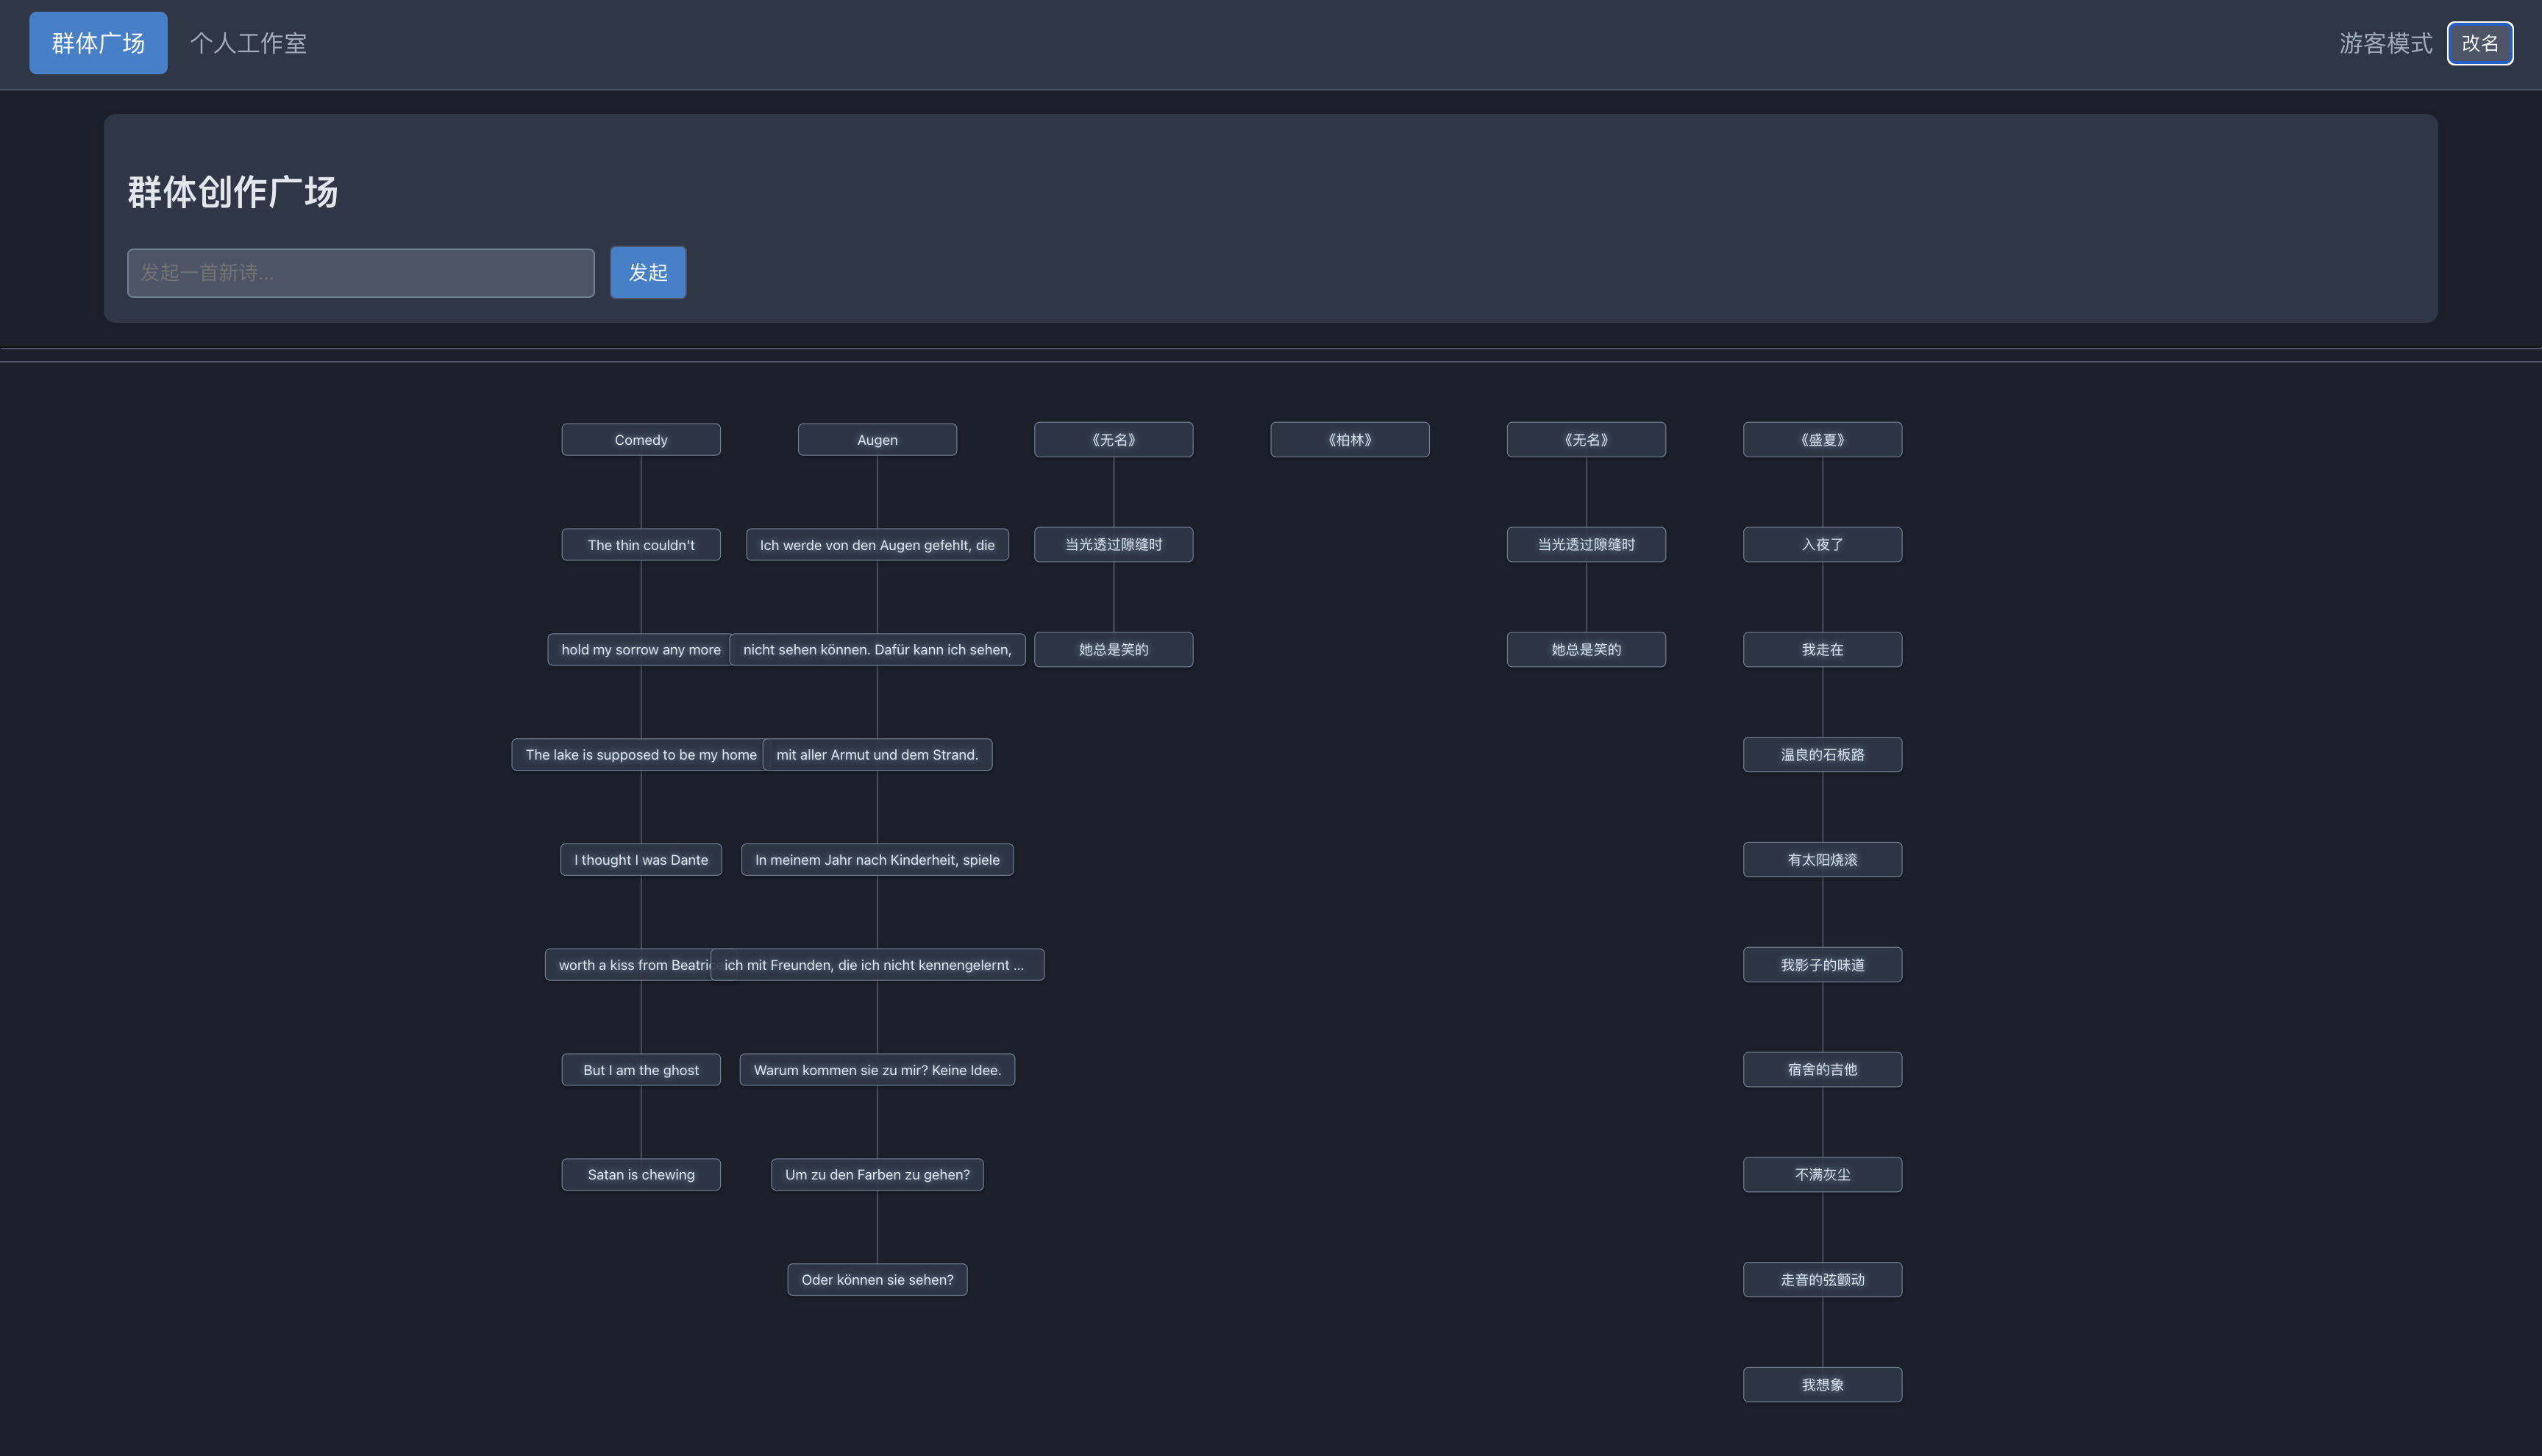Click the line 'The thin couldn't'
Screen dimensions: 2542x1456
point(640,544)
